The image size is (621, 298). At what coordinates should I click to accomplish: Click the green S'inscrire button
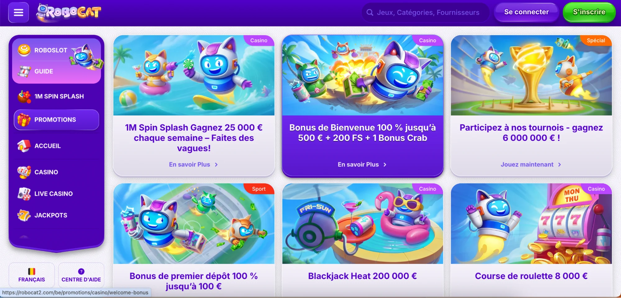click(x=589, y=12)
